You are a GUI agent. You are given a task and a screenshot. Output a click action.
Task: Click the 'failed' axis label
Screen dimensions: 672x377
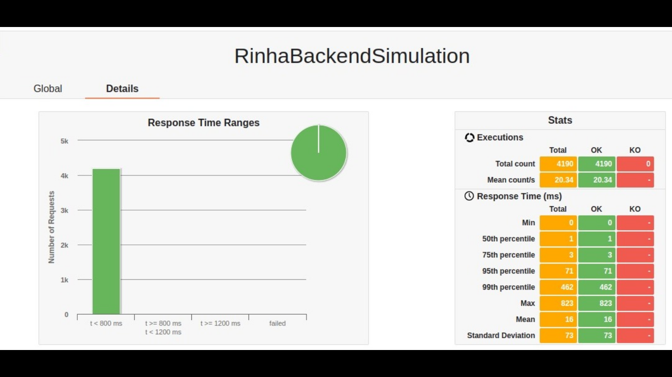pos(277,323)
